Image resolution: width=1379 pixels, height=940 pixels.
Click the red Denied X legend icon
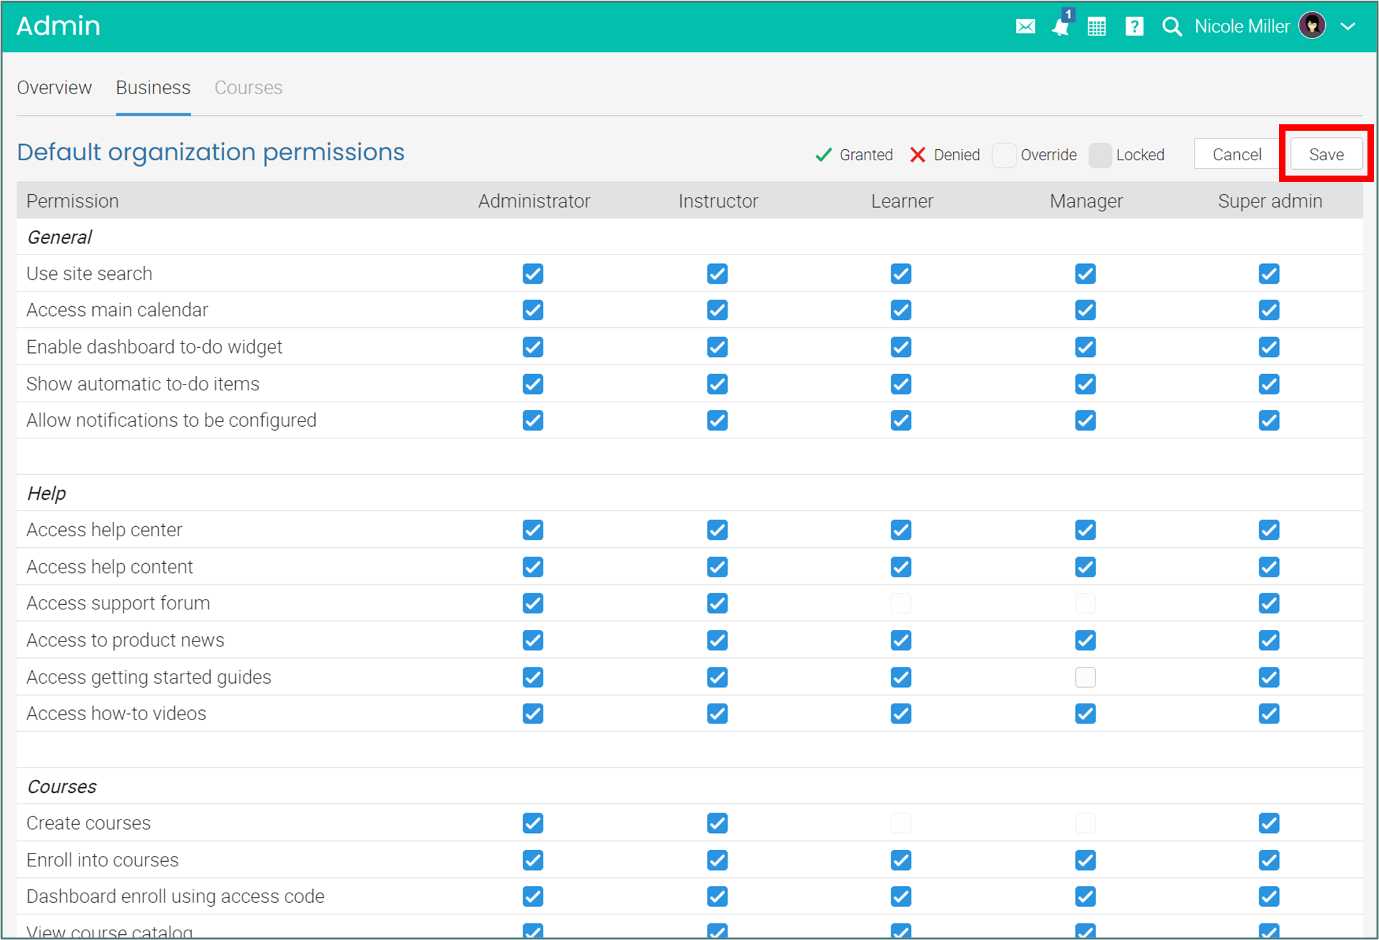click(917, 155)
